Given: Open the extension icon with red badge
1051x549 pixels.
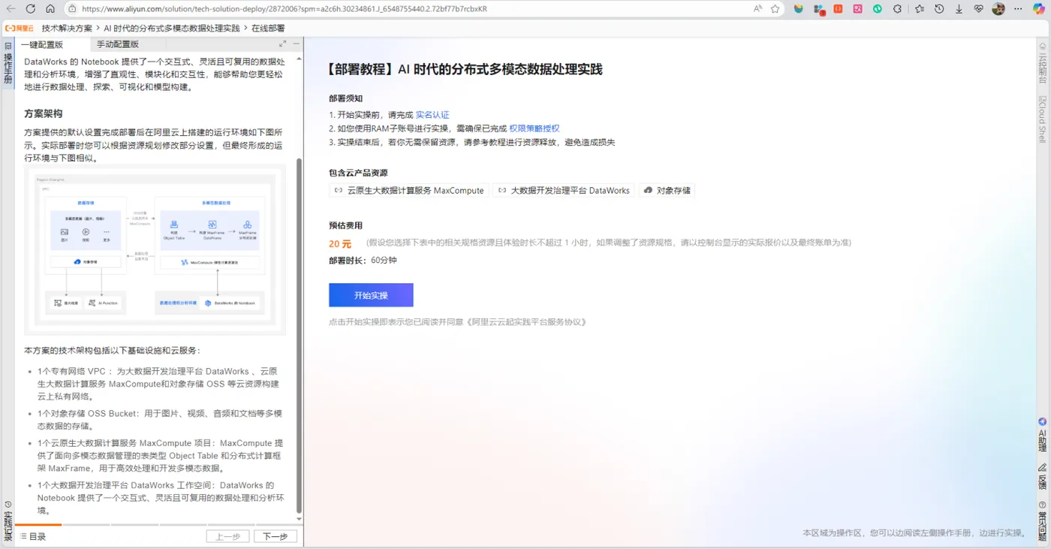Looking at the screenshot, I should pyautogui.click(x=819, y=9).
